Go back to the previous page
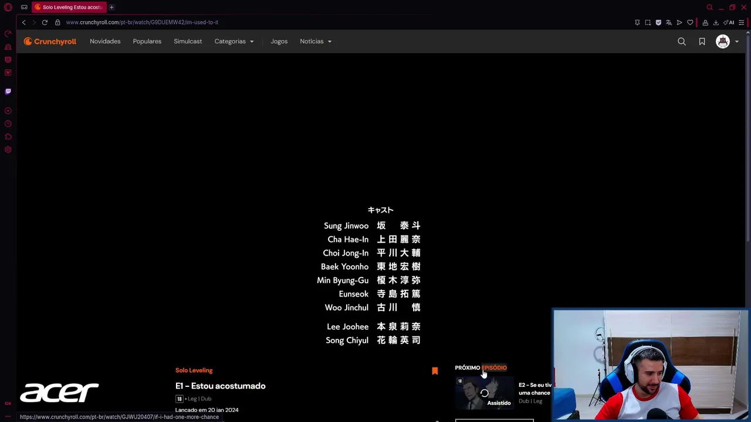Image resolution: width=751 pixels, height=422 pixels. coord(23,22)
